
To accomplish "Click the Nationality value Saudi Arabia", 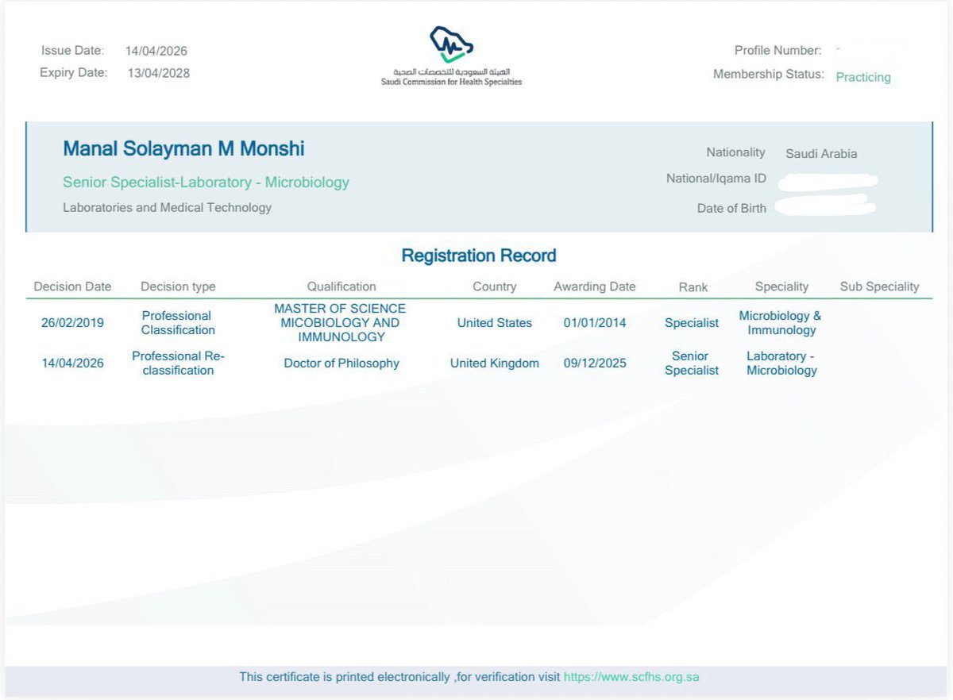I will 821,154.
